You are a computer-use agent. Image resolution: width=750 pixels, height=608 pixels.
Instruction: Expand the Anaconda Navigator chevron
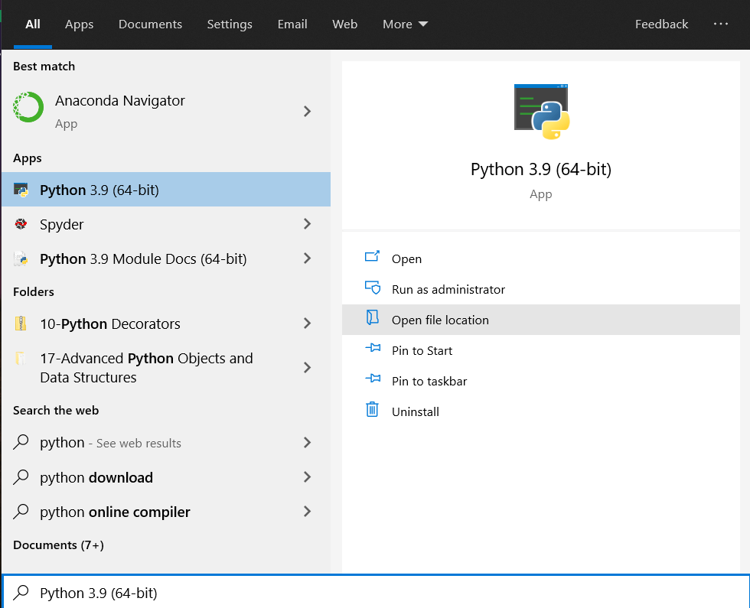point(307,111)
